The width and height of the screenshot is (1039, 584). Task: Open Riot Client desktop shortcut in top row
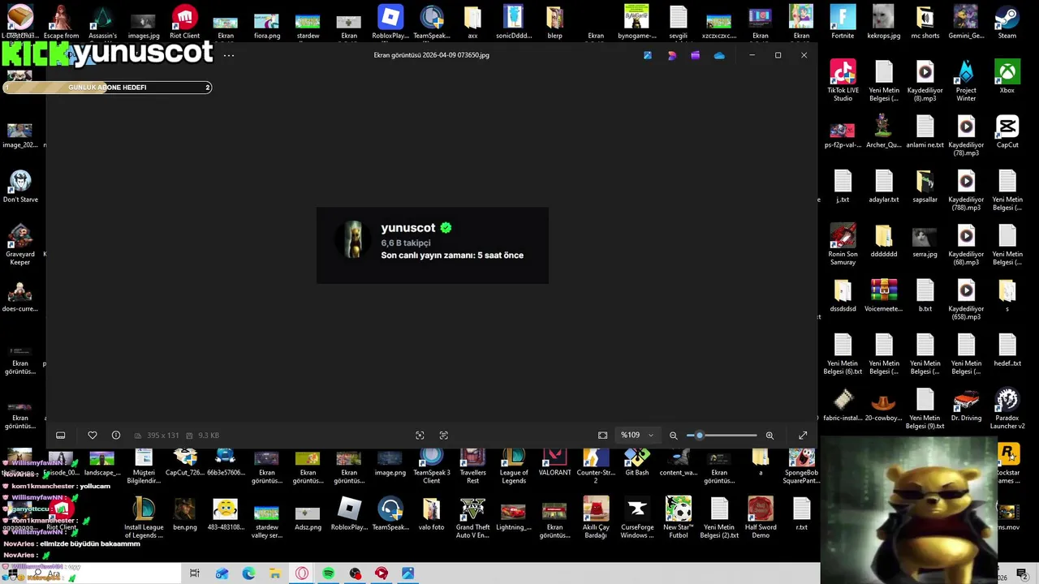click(184, 23)
